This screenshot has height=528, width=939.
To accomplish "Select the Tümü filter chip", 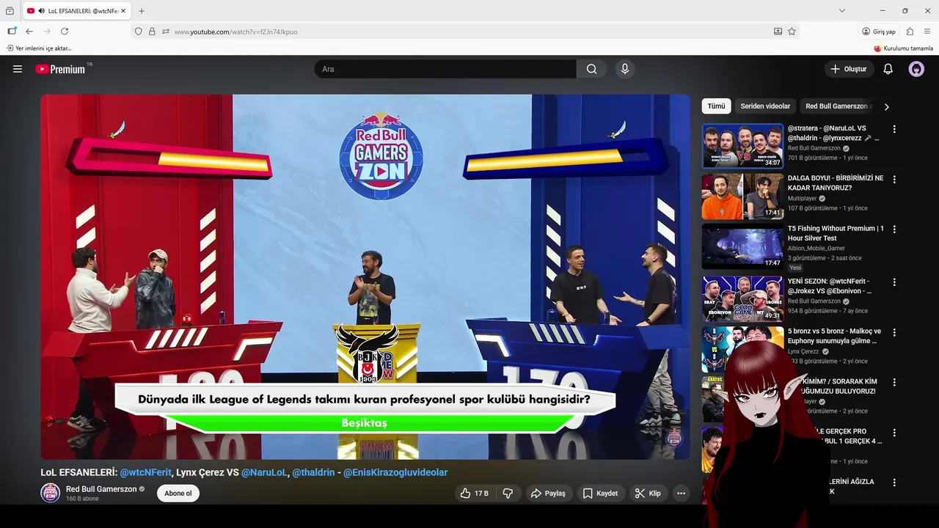I will (716, 106).
